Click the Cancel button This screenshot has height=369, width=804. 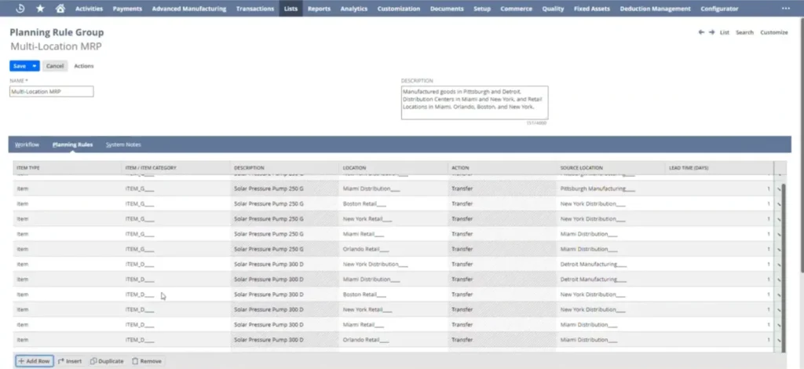point(55,66)
